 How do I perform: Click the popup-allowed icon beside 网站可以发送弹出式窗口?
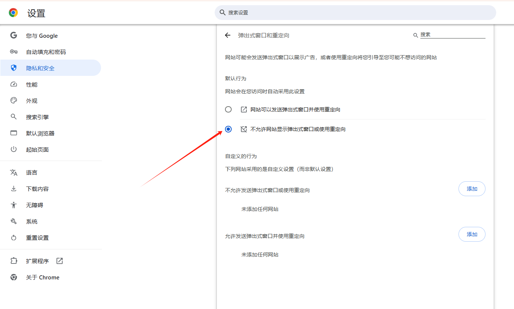point(243,110)
